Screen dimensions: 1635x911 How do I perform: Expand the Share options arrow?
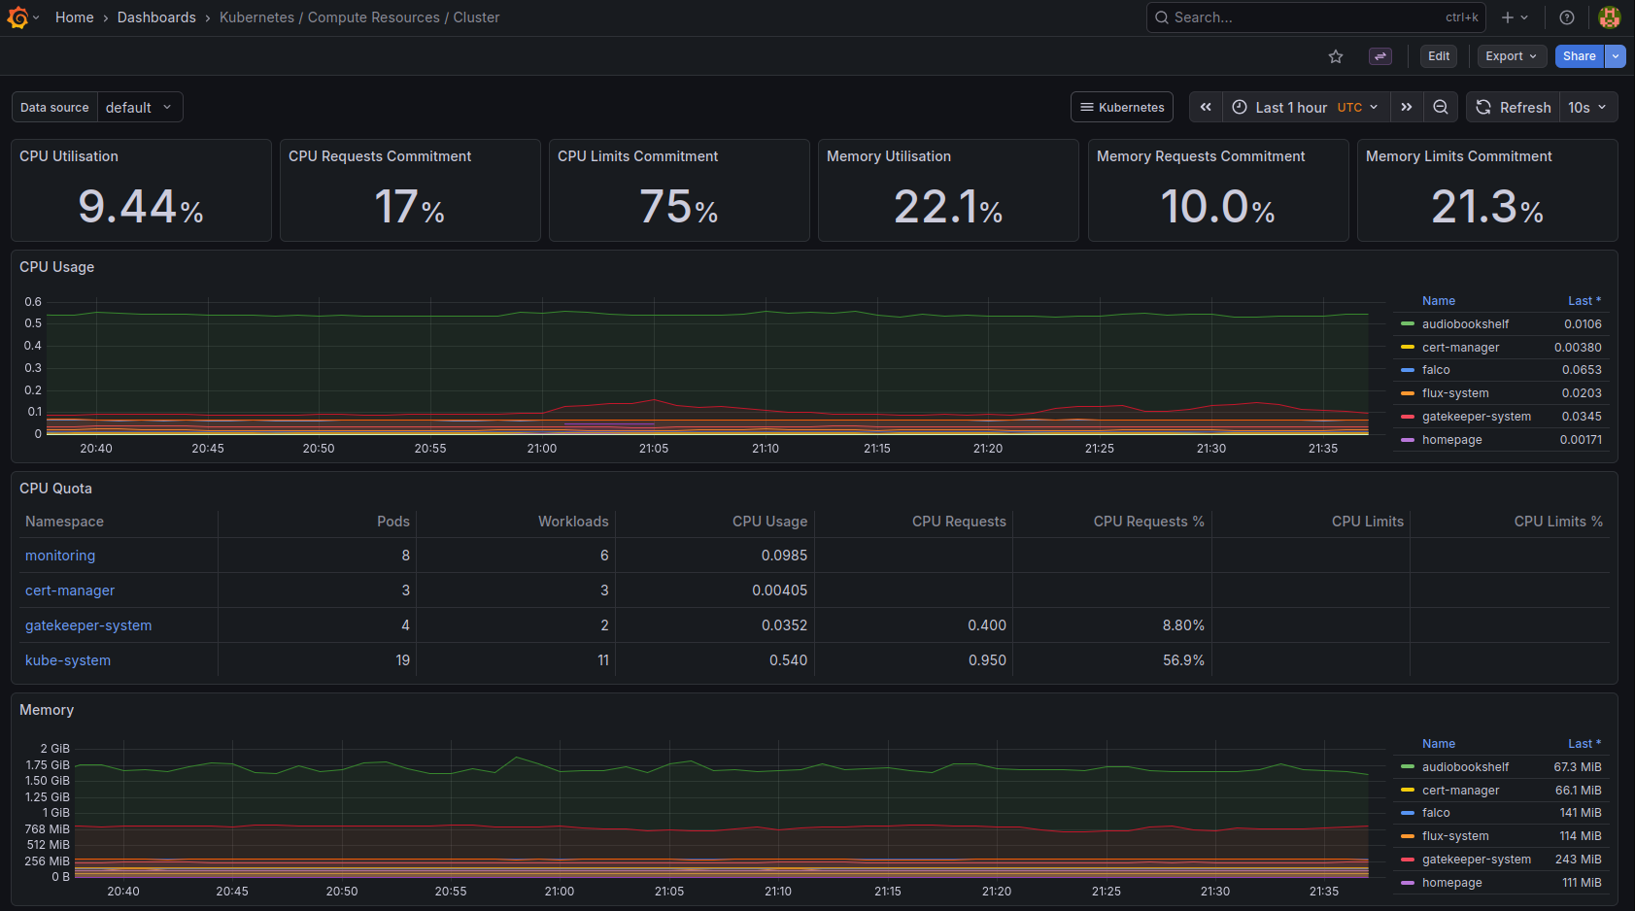[x=1616, y=56]
